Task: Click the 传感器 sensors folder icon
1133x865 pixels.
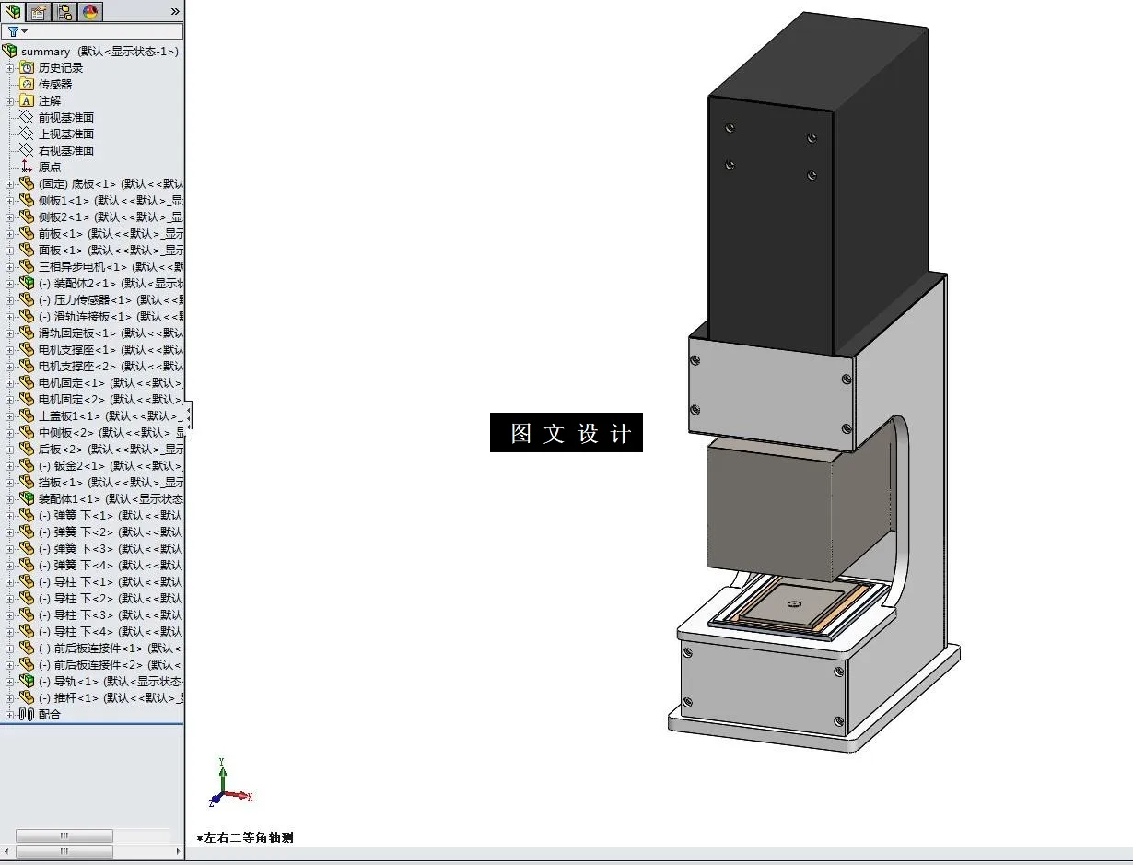Action: [27, 84]
